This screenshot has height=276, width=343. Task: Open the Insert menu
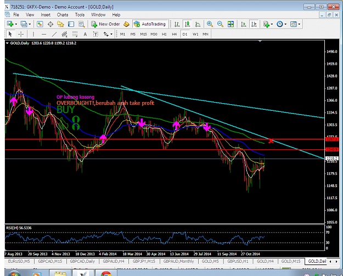click(x=46, y=15)
